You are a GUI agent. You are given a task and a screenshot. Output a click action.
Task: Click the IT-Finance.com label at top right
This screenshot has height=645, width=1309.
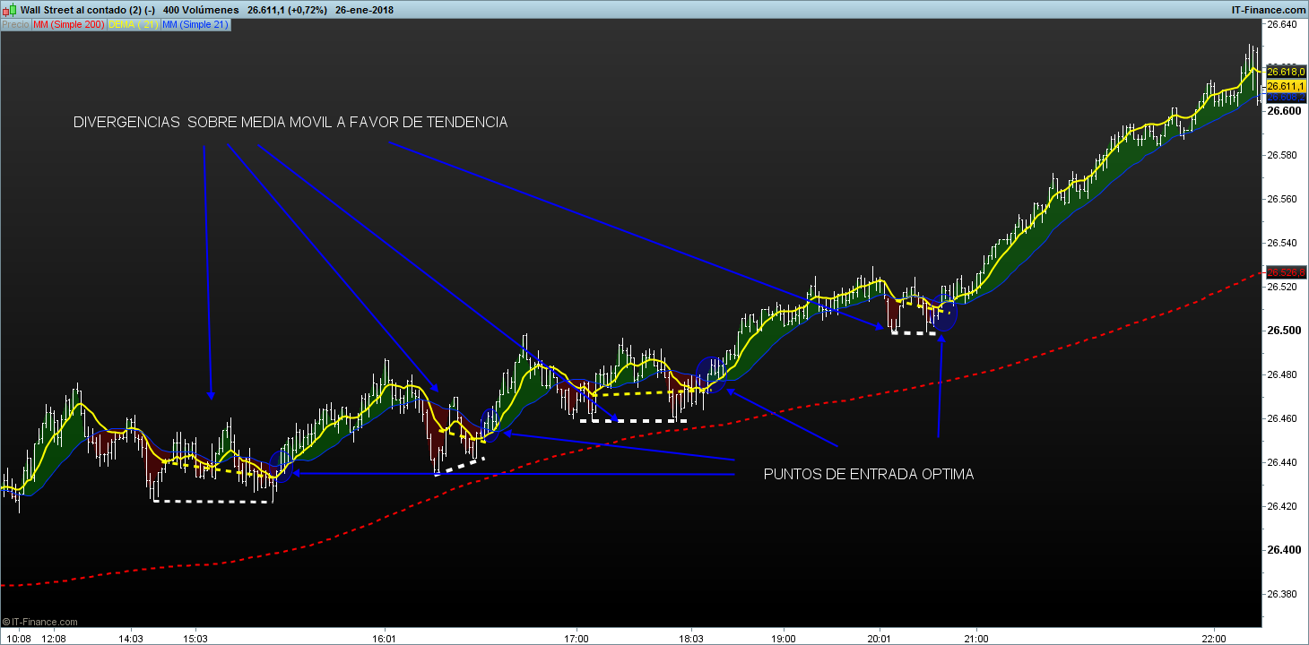(1270, 9)
